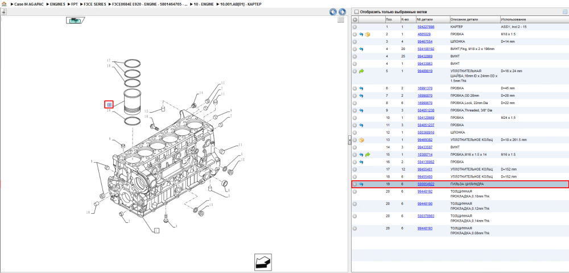Click the engine thumbnail icon above diagram

[75, 20]
